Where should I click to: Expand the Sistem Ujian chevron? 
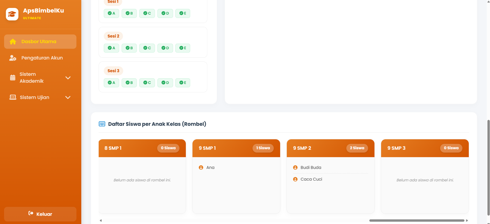(68, 97)
